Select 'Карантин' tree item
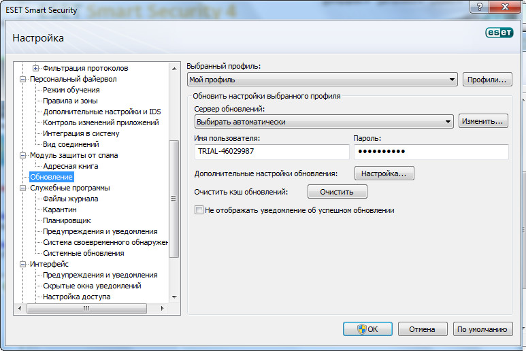Image resolution: width=526 pixels, height=351 pixels. pos(60,210)
